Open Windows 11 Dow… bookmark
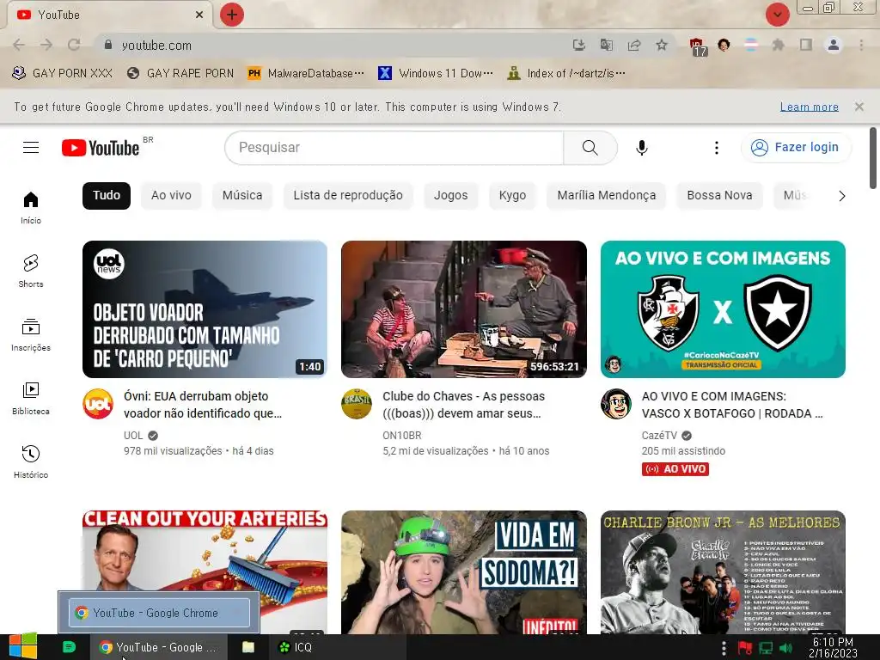Viewport: 880px width, 660px height. point(436,73)
